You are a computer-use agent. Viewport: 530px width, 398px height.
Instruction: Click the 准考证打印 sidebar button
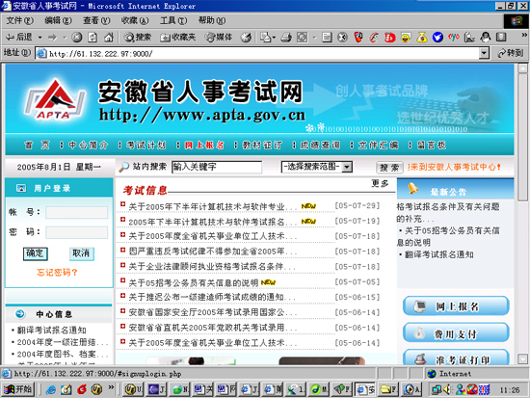[x=456, y=358]
